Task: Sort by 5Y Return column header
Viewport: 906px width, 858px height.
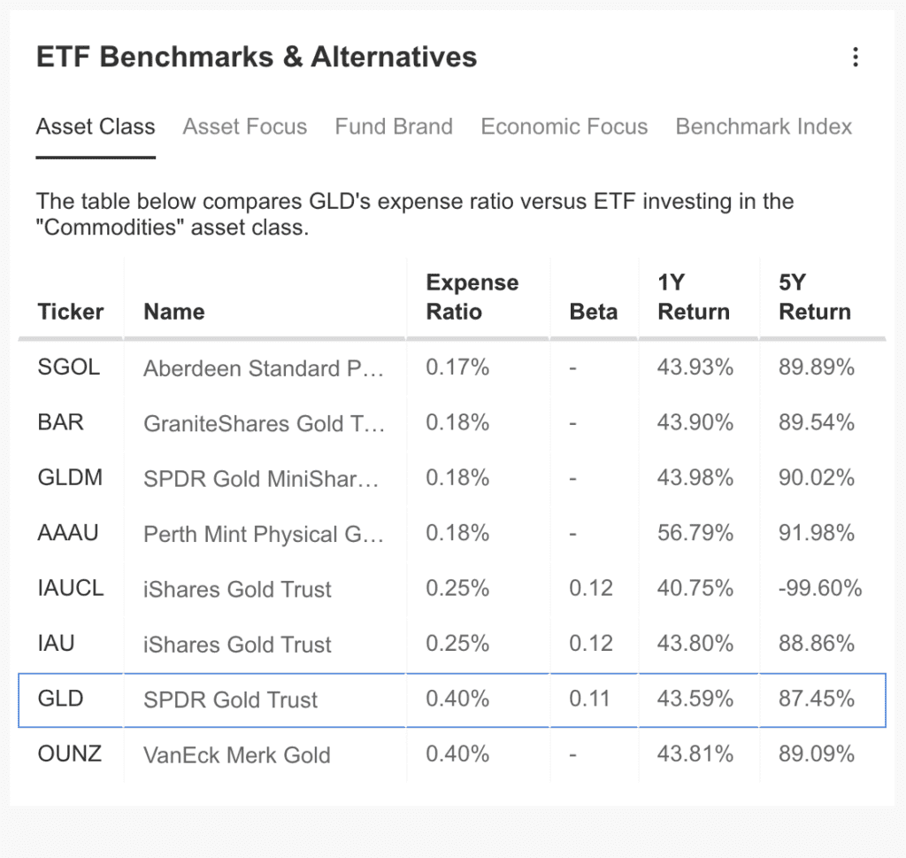Action: 815,298
